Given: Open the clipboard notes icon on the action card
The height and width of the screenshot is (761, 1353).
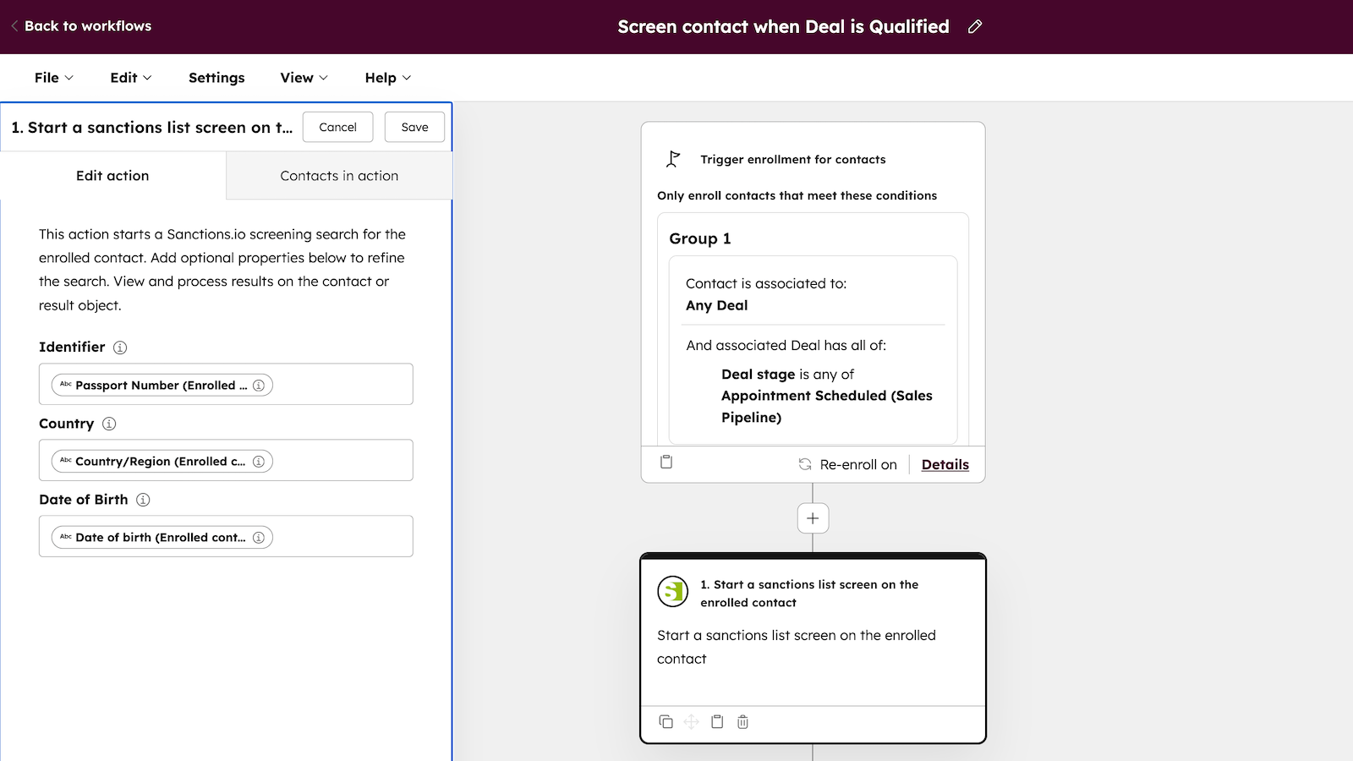Looking at the screenshot, I should click(717, 721).
